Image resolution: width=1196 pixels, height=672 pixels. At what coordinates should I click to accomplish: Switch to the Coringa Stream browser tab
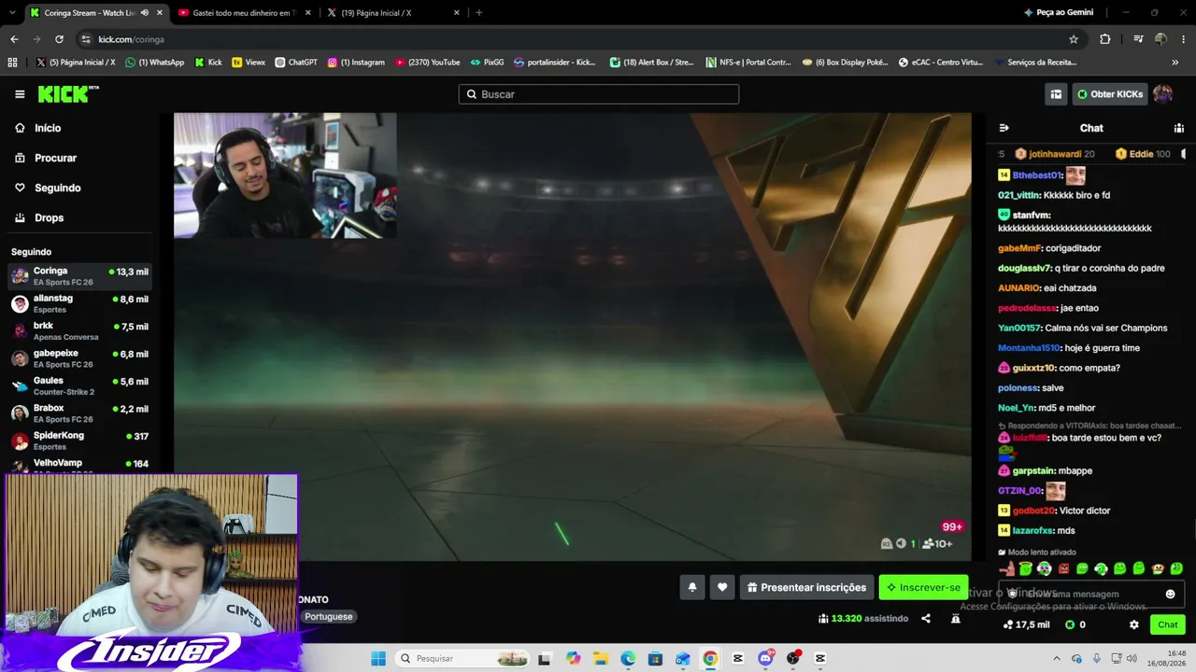click(x=94, y=13)
